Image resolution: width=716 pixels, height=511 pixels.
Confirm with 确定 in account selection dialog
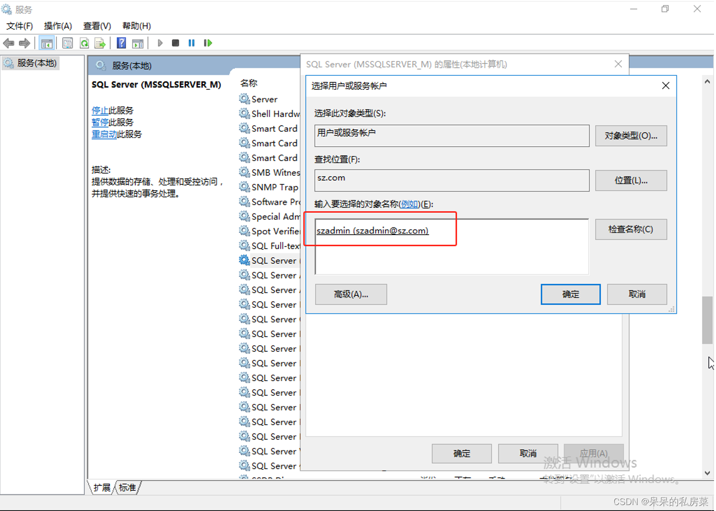tap(570, 294)
